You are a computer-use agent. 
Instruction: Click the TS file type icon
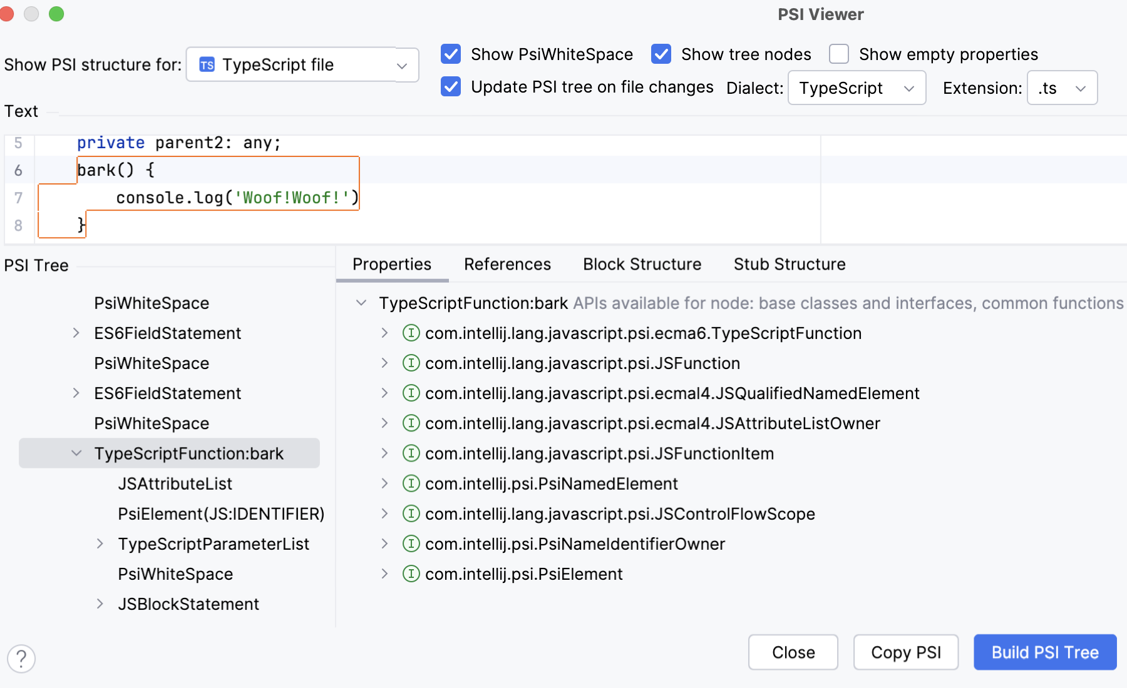tap(207, 64)
